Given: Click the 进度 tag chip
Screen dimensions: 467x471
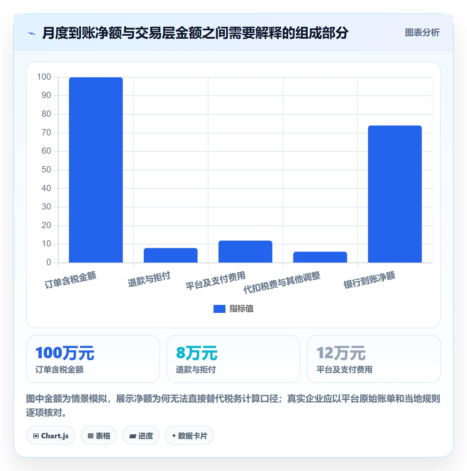Looking at the screenshot, I should click(141, 436).
